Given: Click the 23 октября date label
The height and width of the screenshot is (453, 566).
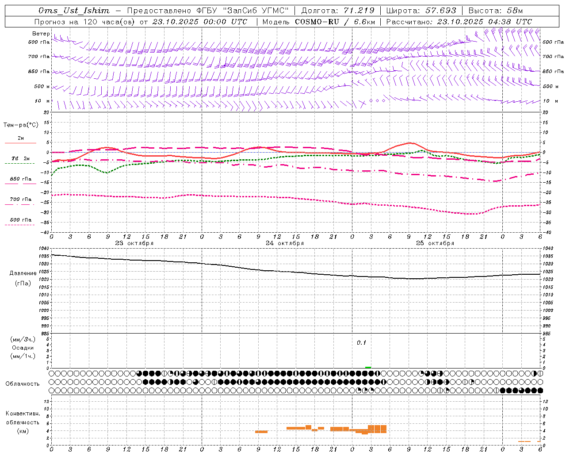Looking at the screenshot, I should point(134,243).
